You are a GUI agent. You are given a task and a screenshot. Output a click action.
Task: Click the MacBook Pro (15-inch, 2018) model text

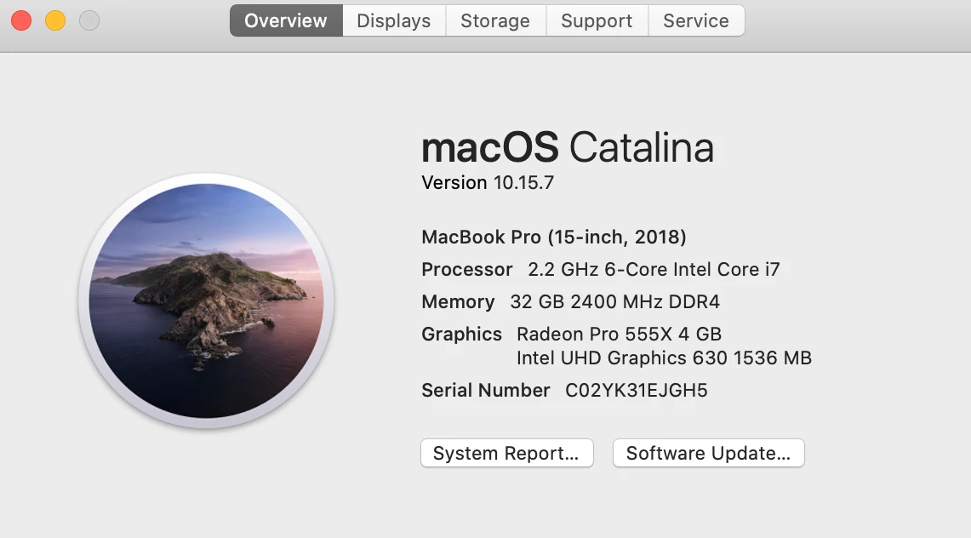554,237
